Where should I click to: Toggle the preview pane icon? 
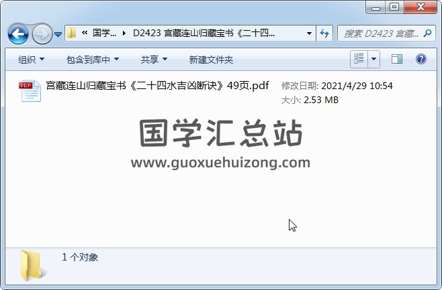[x=396, y=59]
